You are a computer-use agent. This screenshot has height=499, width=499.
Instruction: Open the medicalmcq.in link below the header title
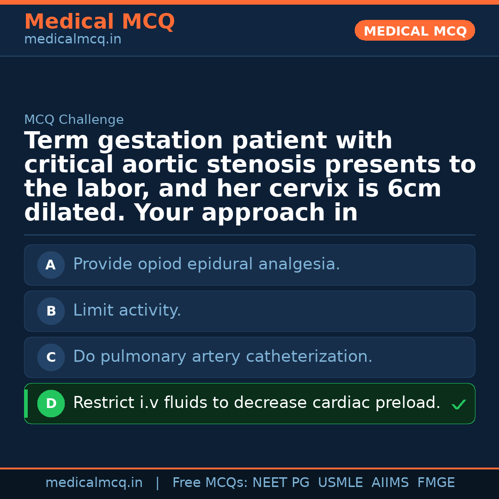click(x=73, y=40)
